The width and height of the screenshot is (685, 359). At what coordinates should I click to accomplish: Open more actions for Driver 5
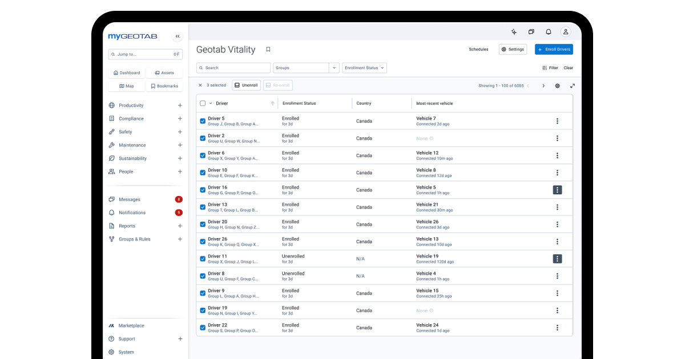point(557,121)
